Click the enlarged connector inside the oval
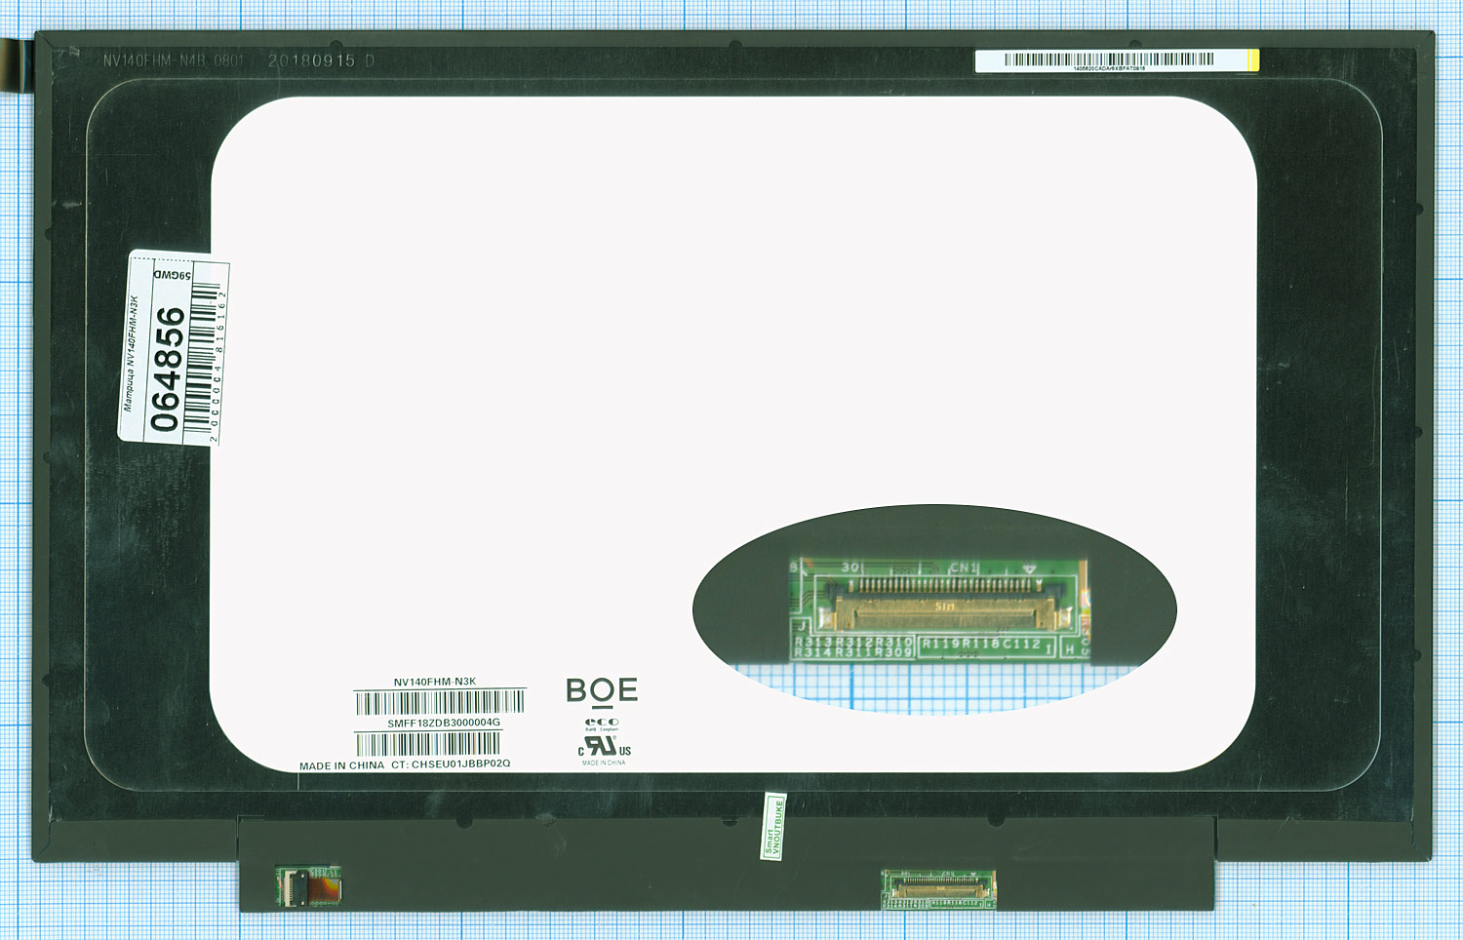 pos(941,607)
